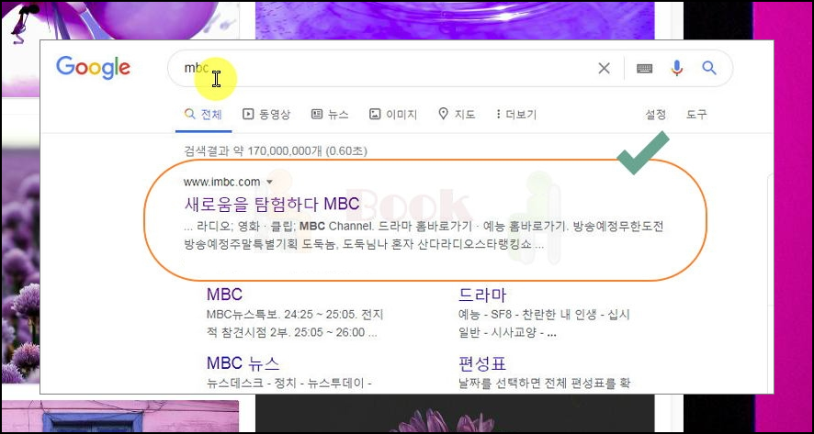
Task: Select the 전체 results tab
Action: (x=204, y=115)
